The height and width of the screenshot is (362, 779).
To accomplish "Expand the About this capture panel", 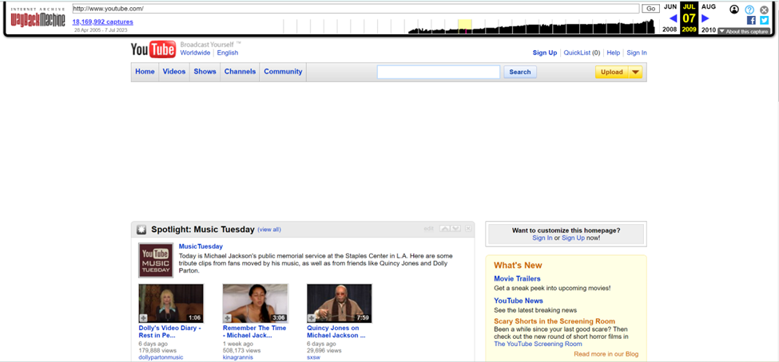I will click(x=744, y=31).
